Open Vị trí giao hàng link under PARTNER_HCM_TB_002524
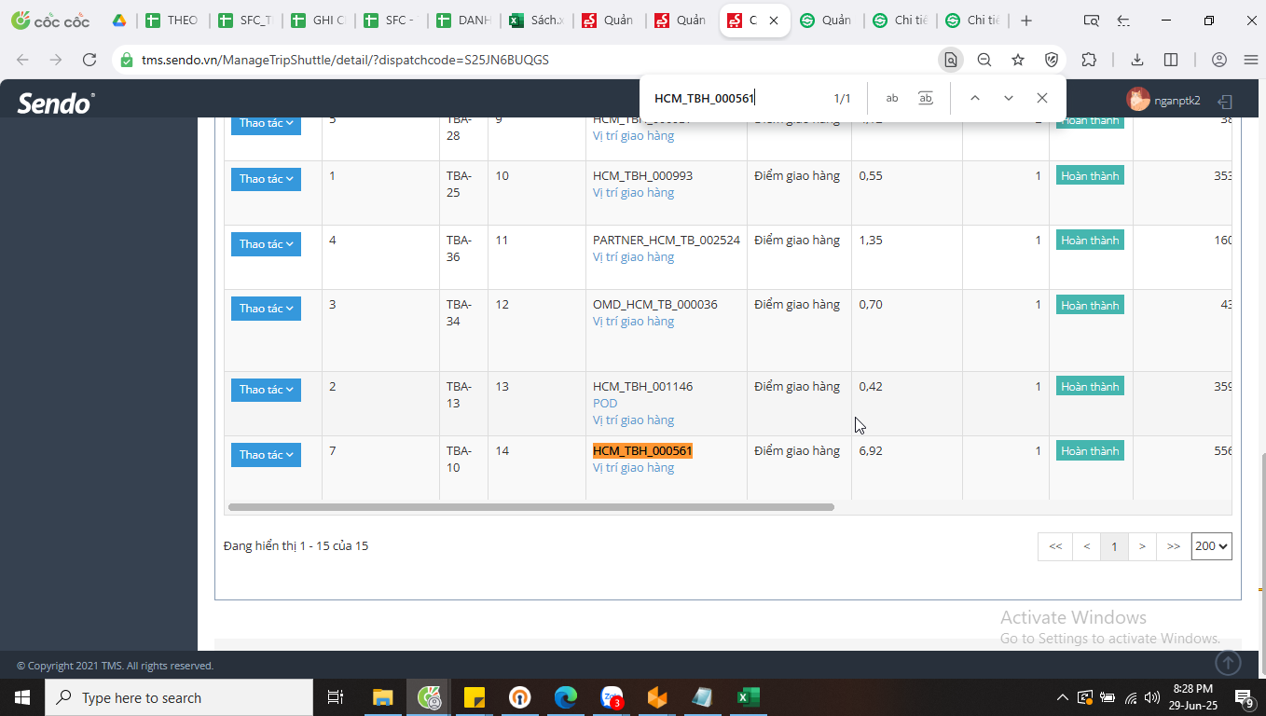Screen dimensions: 1266x716 coord(633,257)
